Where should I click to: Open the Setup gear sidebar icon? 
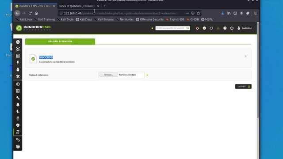18,125
